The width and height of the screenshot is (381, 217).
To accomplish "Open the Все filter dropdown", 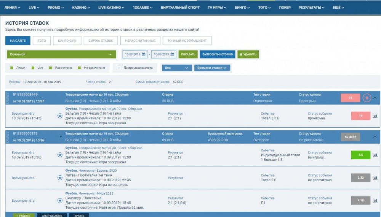I will point(177,68).
